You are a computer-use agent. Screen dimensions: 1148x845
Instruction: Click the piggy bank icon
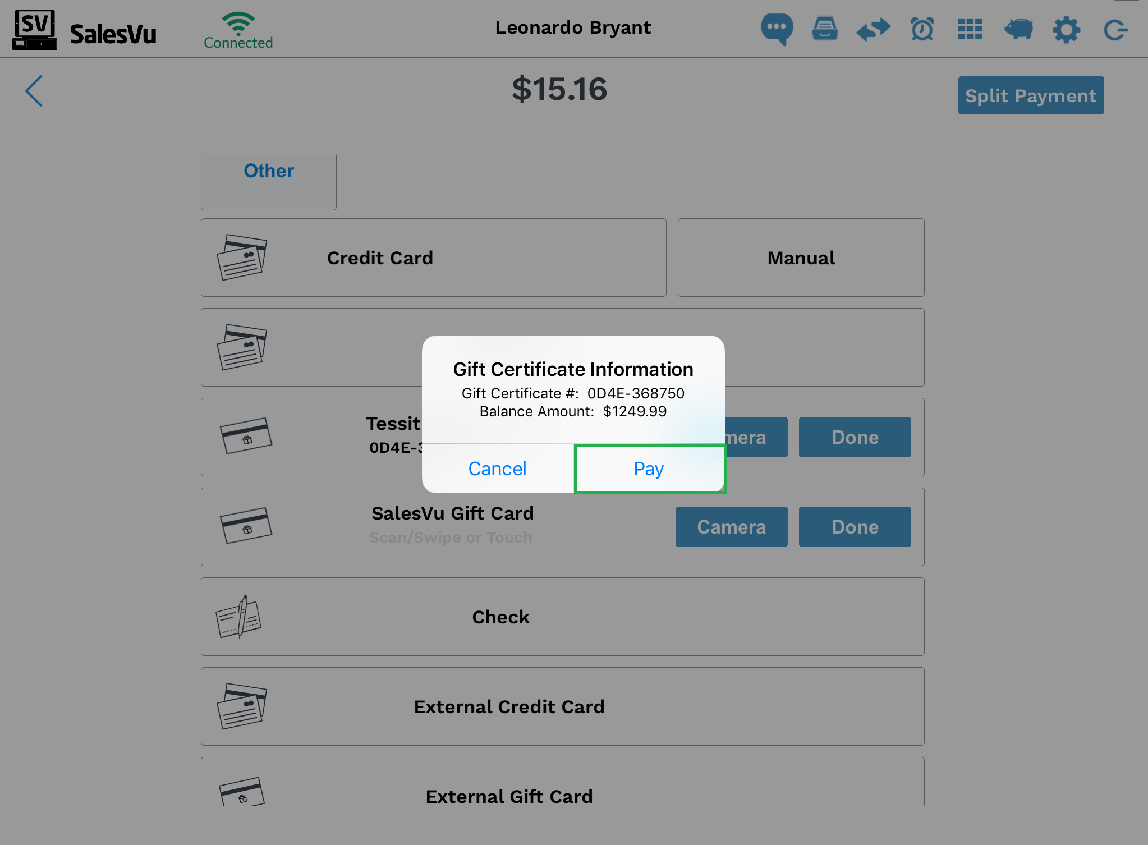[x=1018, y=29]
